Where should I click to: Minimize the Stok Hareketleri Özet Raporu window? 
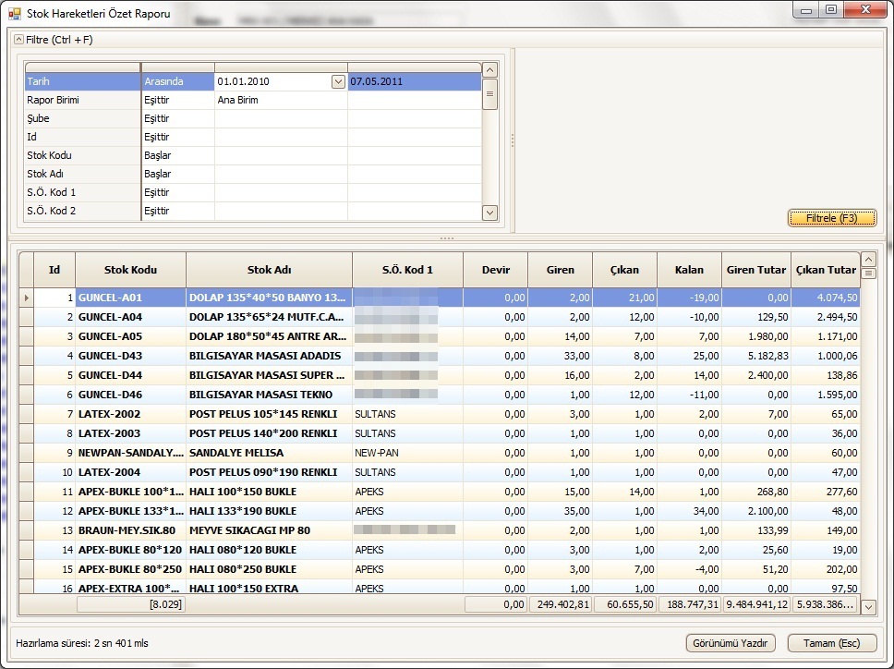point(806,9)
